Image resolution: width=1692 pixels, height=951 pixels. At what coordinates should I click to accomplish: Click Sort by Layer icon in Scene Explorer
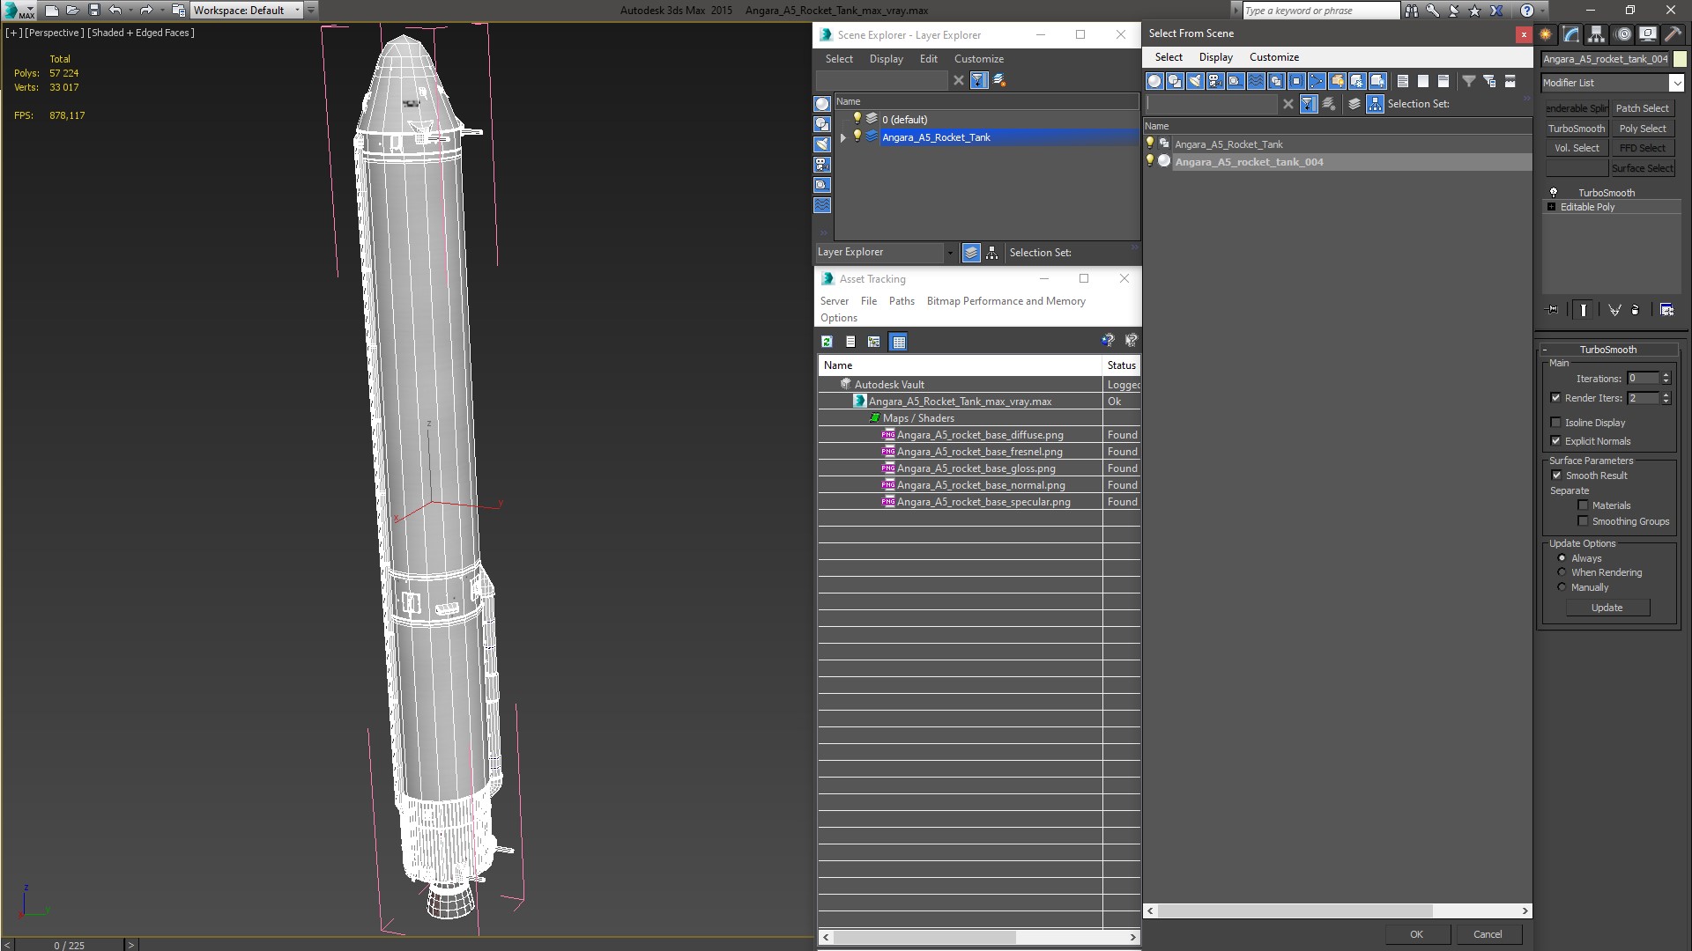coord(971,253)
